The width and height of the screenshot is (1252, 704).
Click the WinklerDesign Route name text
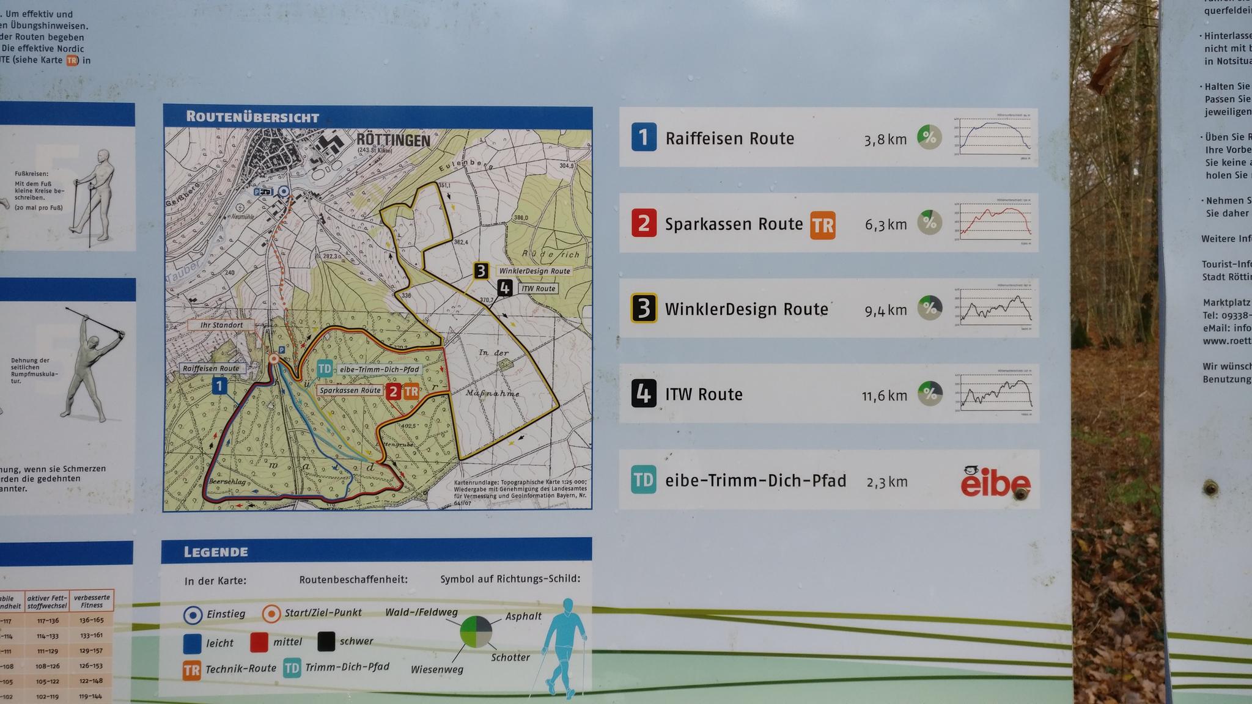(746, 309)
